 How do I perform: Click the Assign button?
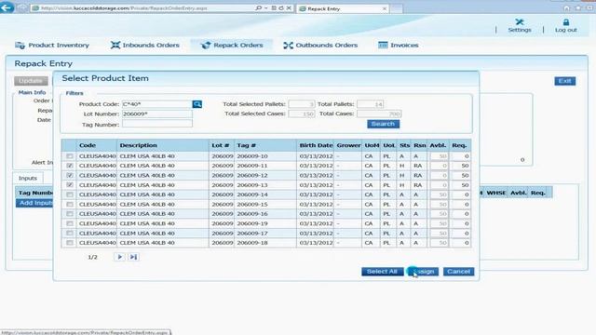pyautogui.click(x=423, y=272)
